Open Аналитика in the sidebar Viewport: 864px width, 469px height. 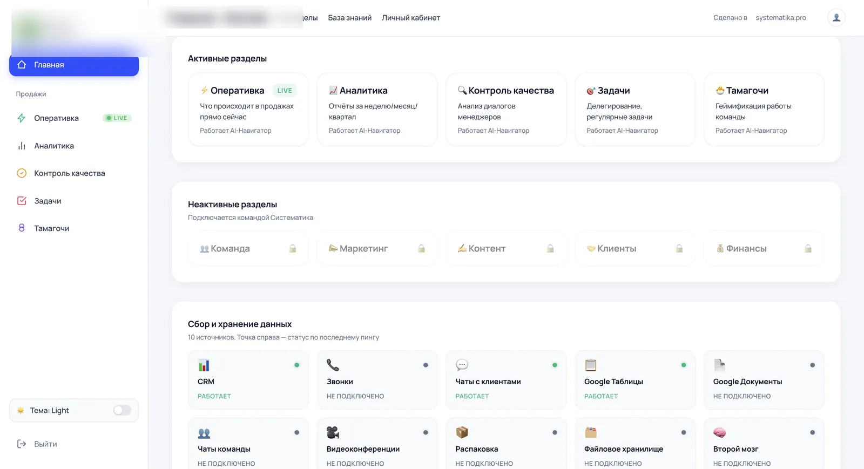pyautogui.click(x=74, y=146)
